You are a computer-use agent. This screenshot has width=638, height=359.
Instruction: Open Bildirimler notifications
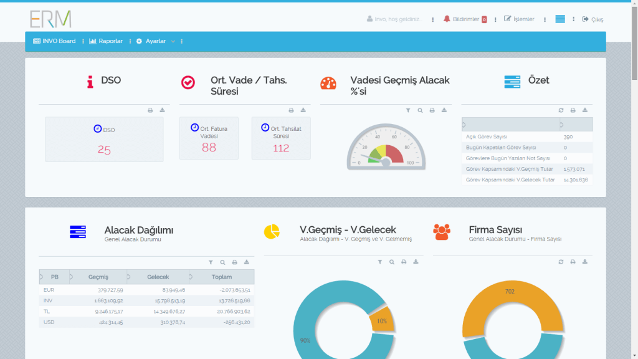click(x=465, y=19)
